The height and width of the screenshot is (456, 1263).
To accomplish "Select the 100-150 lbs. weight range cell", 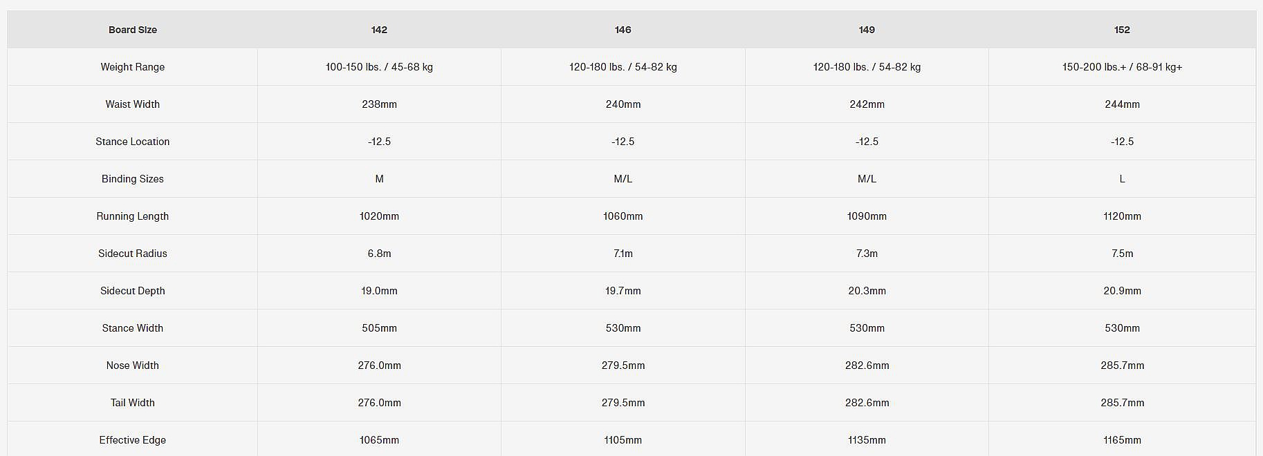I will click(379, 67).
